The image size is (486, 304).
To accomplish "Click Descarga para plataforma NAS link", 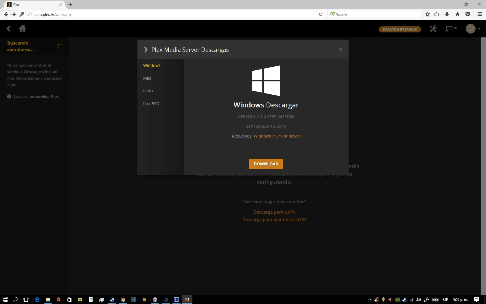I will (275, 220).
